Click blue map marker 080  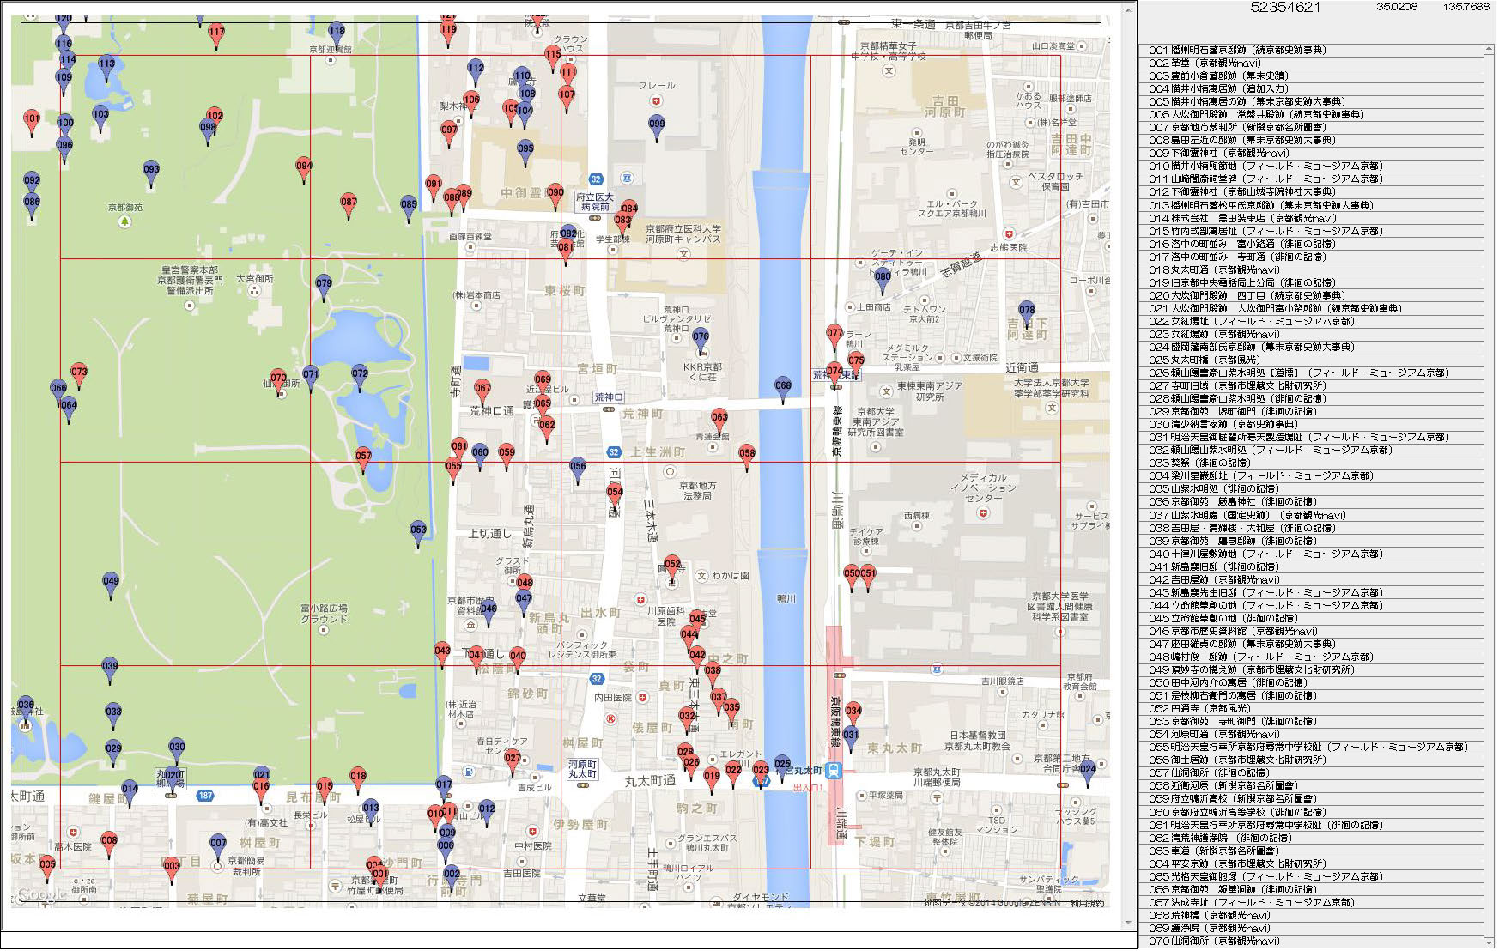883,282
